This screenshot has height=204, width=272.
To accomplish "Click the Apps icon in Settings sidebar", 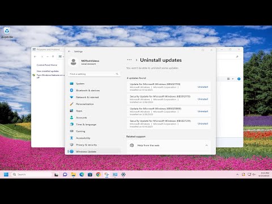I will point(71,111).
